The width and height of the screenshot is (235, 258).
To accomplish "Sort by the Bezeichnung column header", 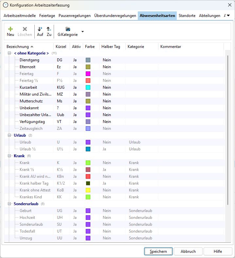I will click(18, 47).
